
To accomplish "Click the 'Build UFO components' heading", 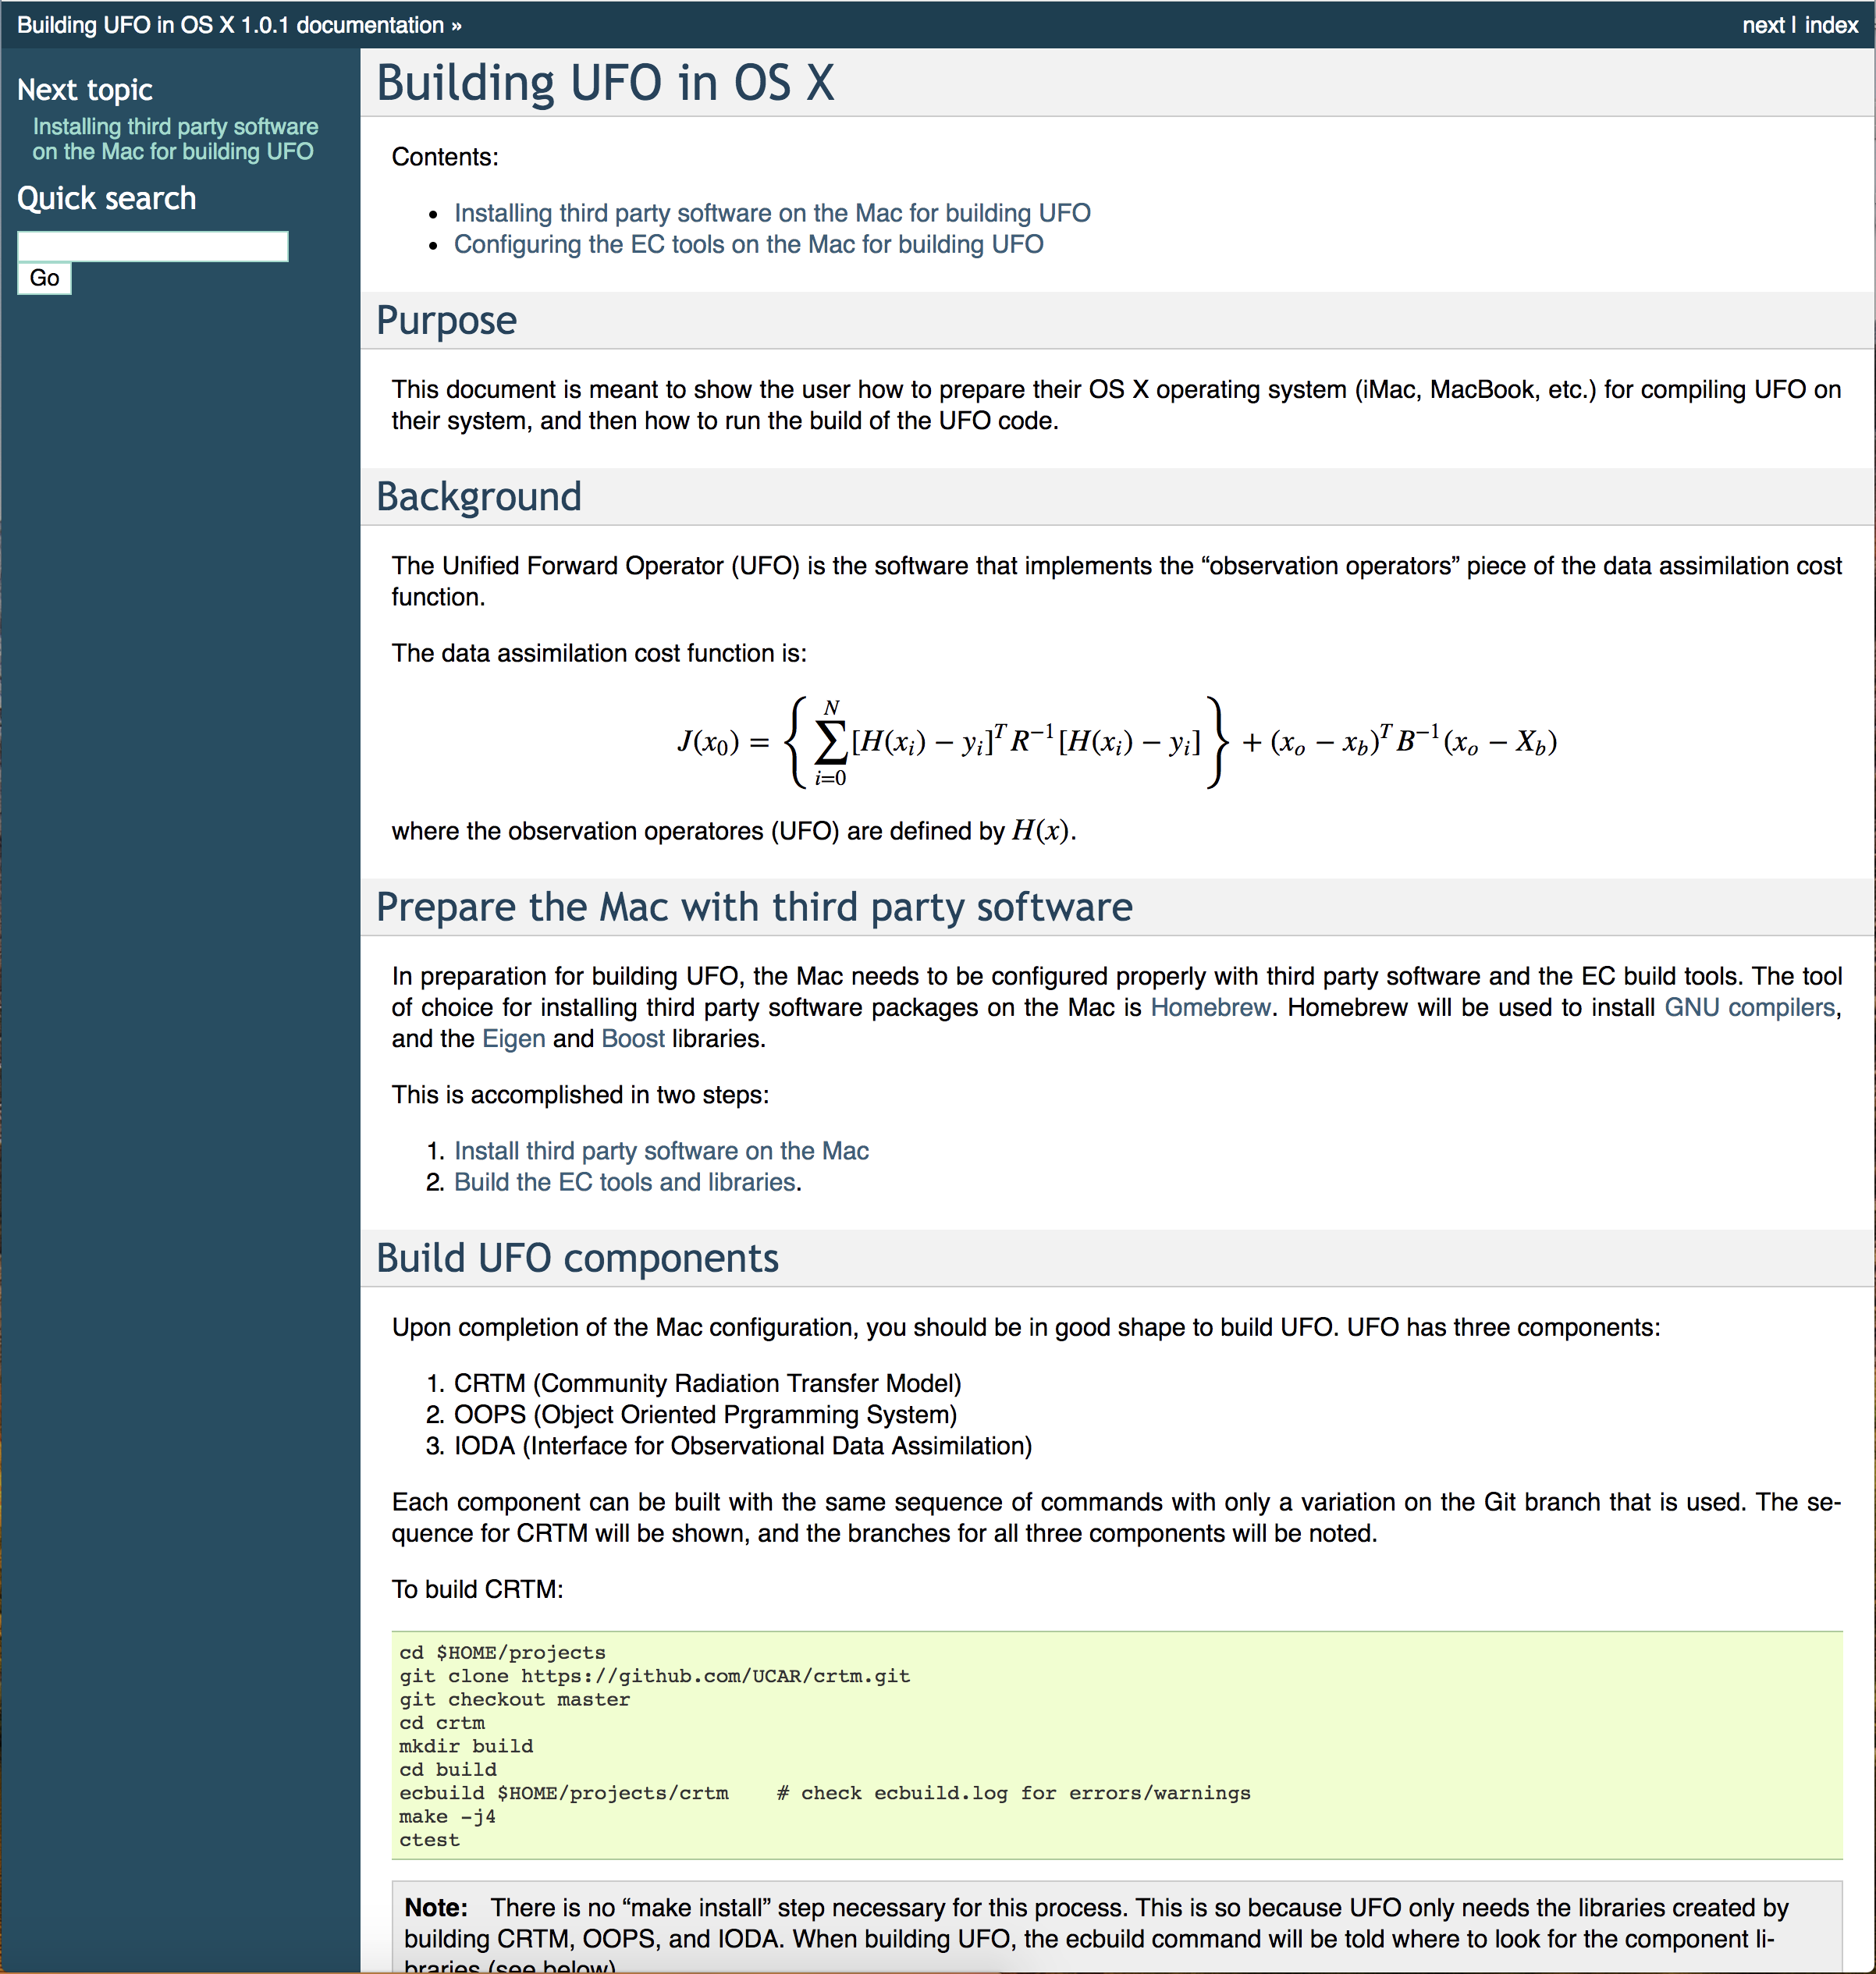I will click(577, 1258).
